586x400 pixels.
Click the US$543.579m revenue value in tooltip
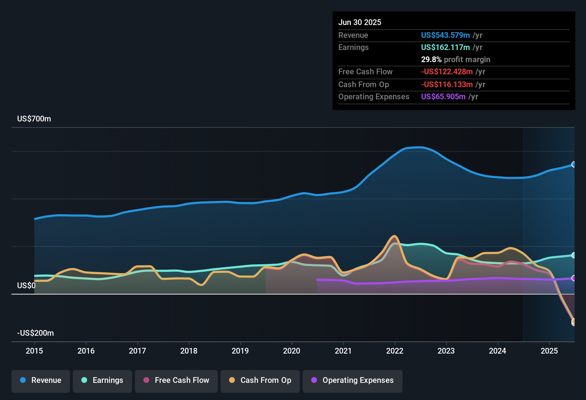(445, 35)
